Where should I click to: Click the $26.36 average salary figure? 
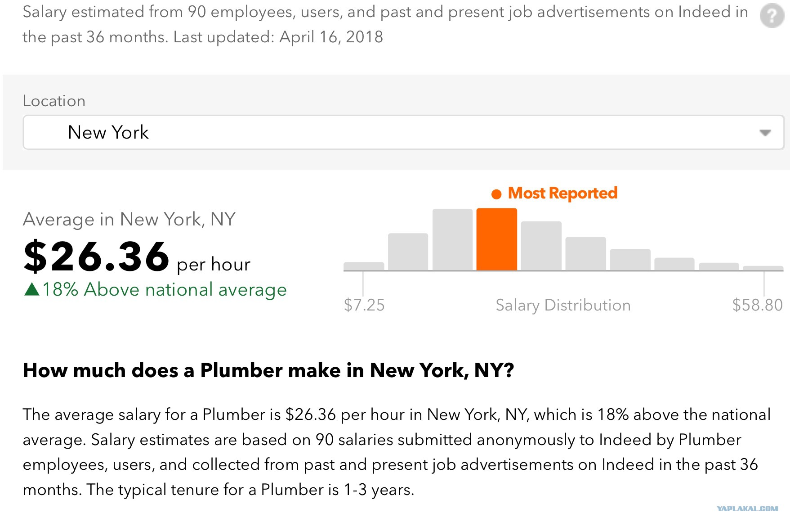point(97,256)
